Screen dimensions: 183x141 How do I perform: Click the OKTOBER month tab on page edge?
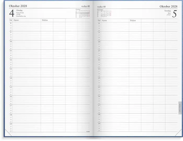tap(180, 108)
